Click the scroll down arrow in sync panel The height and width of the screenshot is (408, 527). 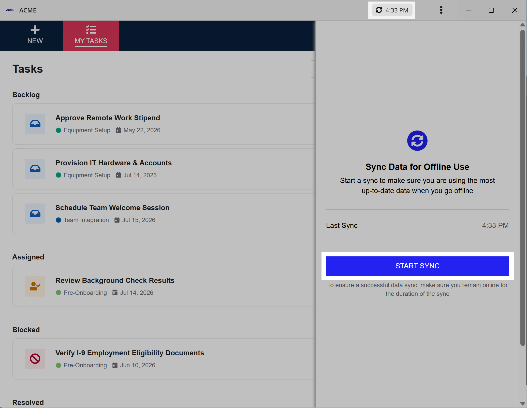(x=523, y=404)
